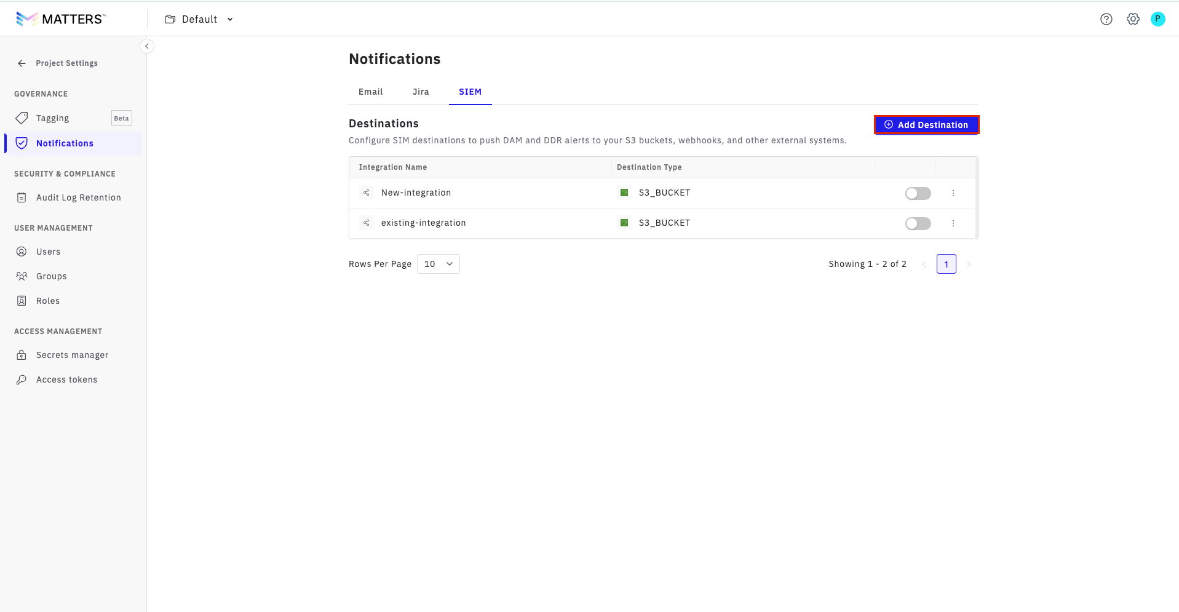Click the back arrow beside Project Settings
This screenshot has width=1179, height=612.
22,63
